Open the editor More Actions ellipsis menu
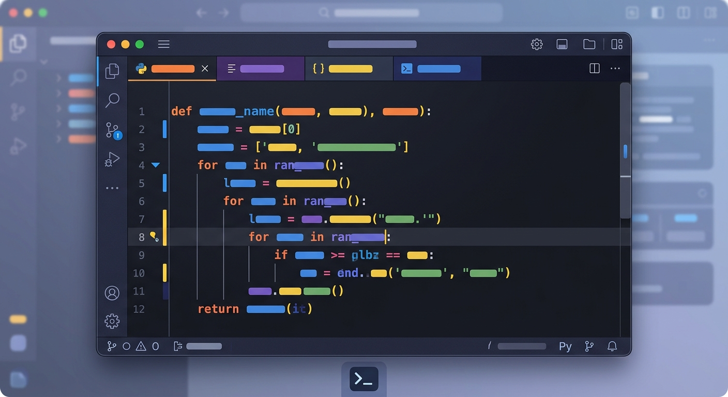 point(615,69)
